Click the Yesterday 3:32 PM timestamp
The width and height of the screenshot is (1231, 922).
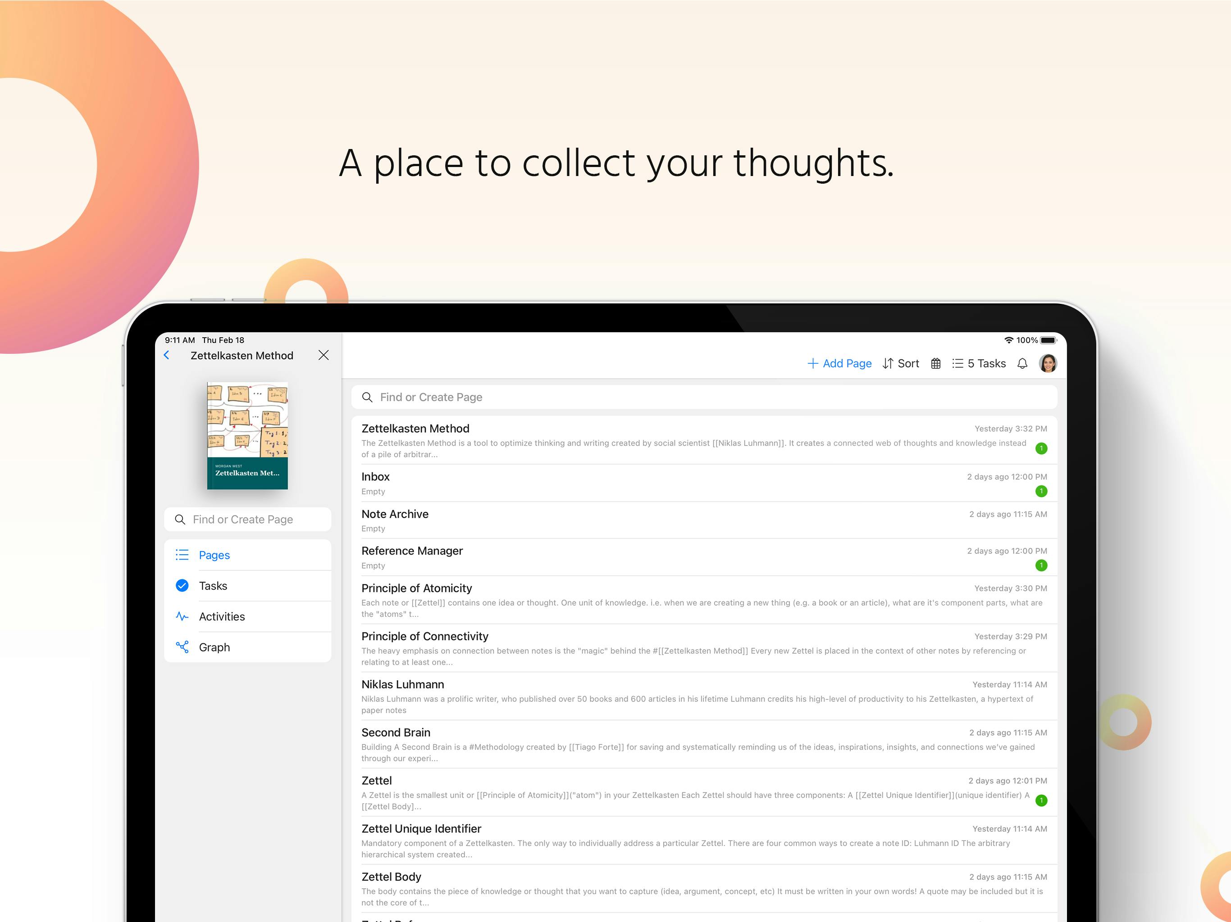pos(1011,429)
